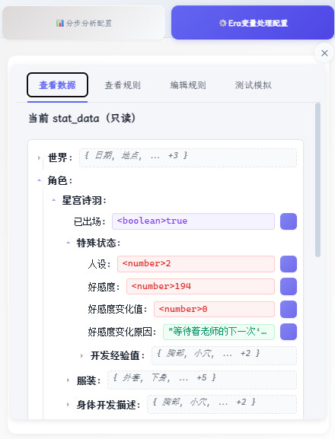Image resolution: width=335 pixels, height=439 pixels.
Task: Collapse the 角色 tree node
Action: tap(39, 180)
